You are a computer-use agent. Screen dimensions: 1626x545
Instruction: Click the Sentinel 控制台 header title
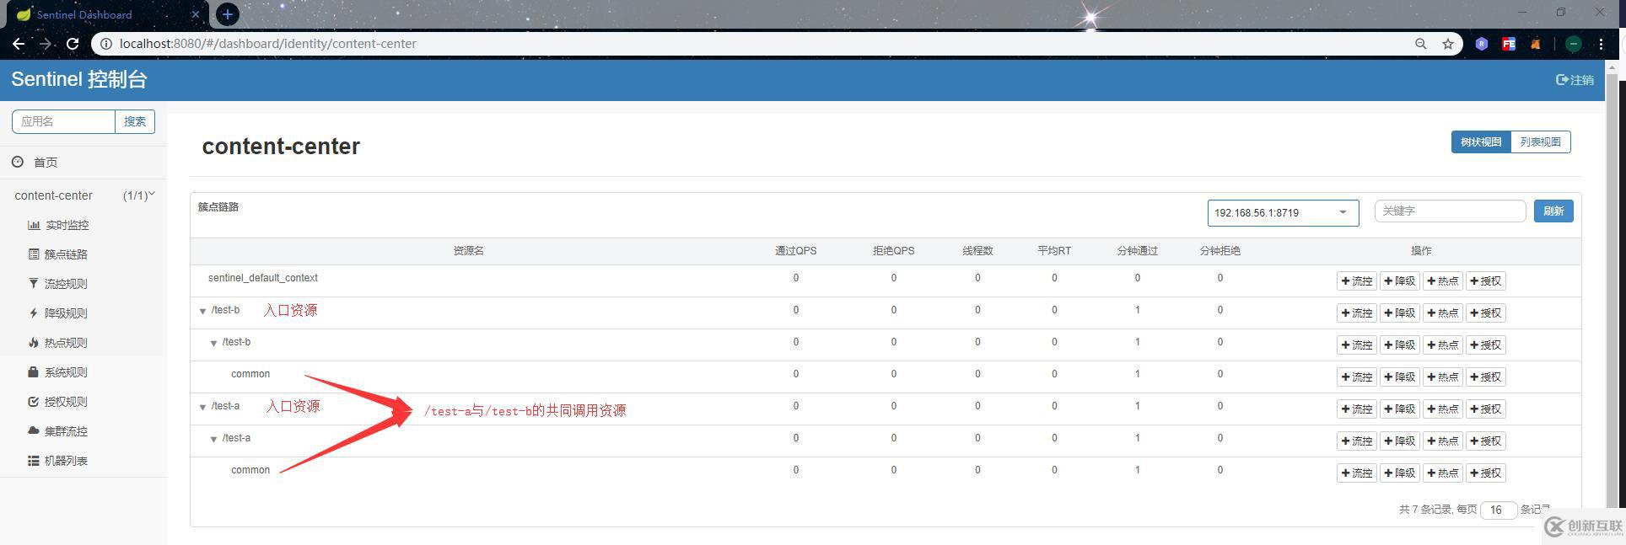click(x=79, y=79)
